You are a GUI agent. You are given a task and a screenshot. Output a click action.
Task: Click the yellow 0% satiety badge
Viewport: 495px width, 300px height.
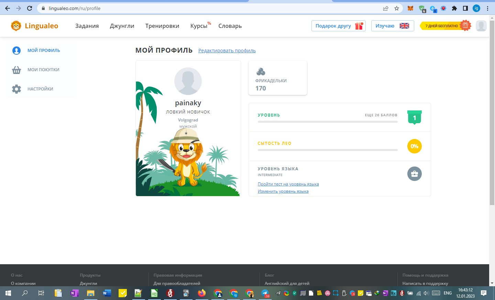(415, 146)
